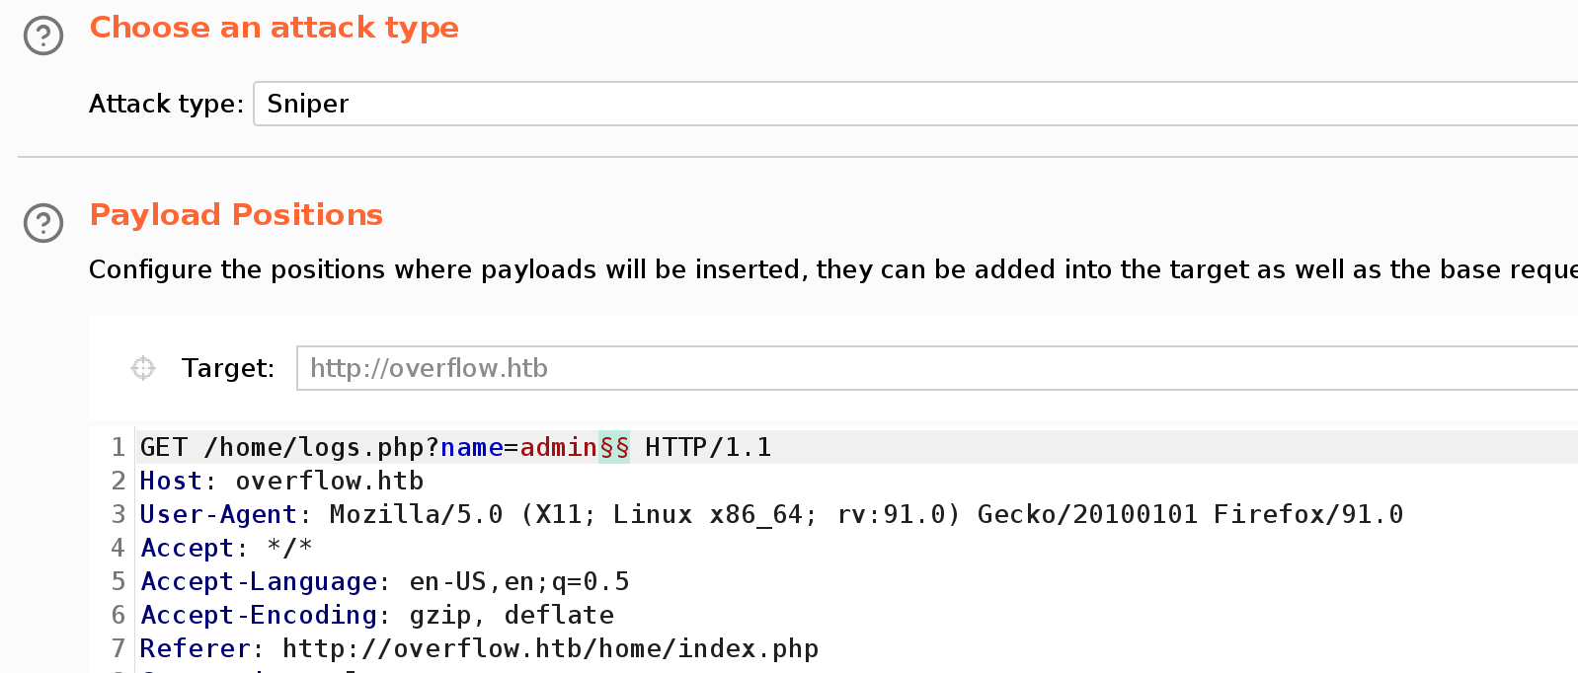Click the User-Agent header name
1578x673 pixels.
(x=217, y=515)
